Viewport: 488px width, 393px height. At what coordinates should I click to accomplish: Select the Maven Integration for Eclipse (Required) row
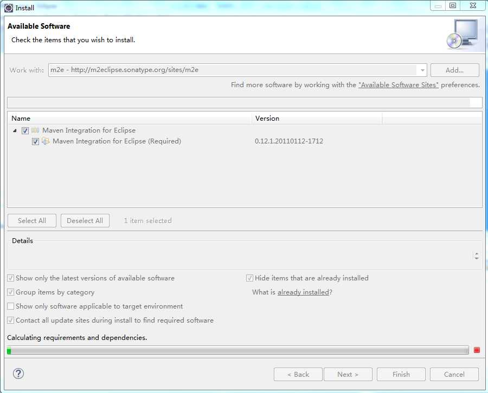(245, 141)
